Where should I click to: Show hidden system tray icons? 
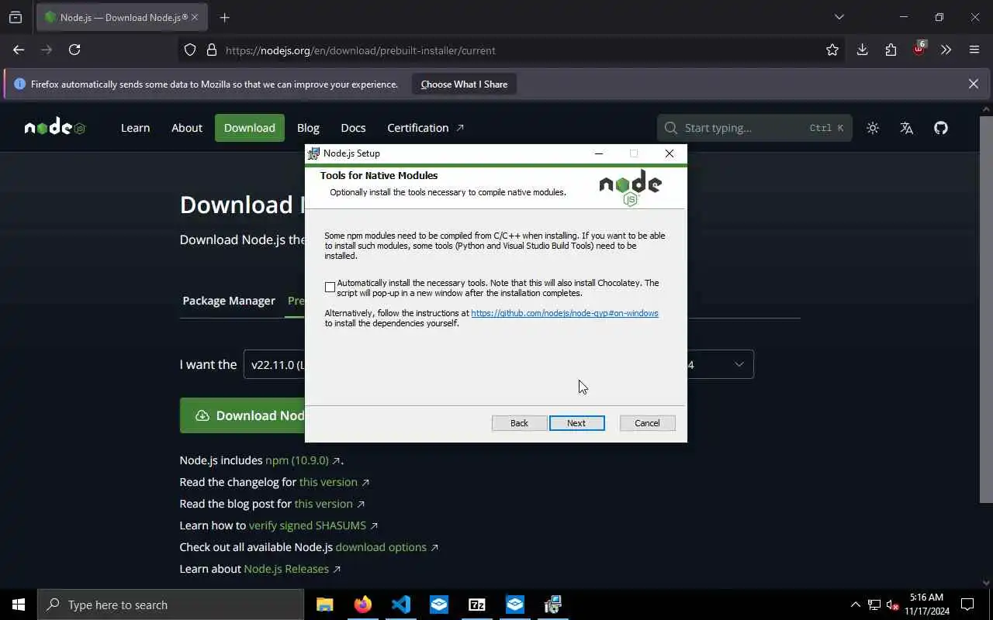(855, 604)
